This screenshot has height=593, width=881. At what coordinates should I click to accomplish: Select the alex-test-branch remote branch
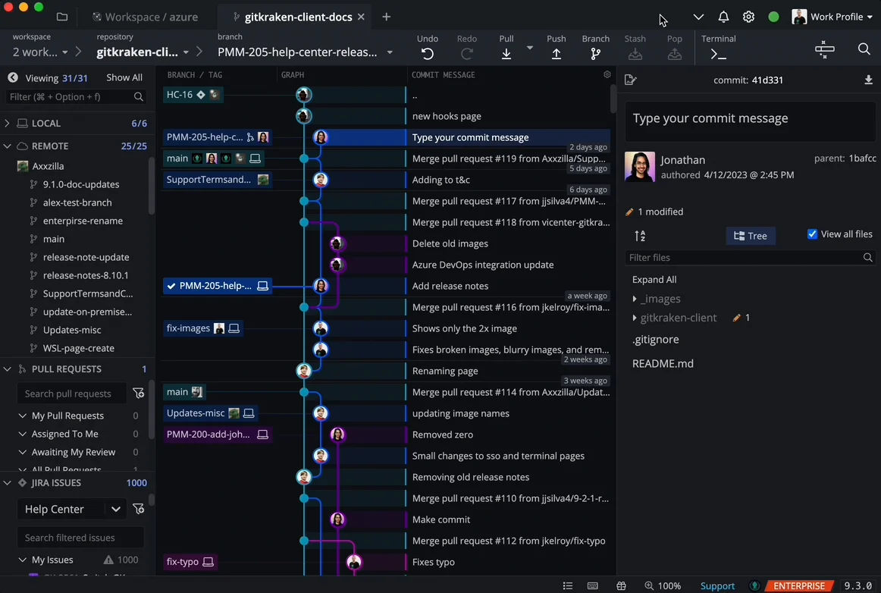tap(77, 202)
